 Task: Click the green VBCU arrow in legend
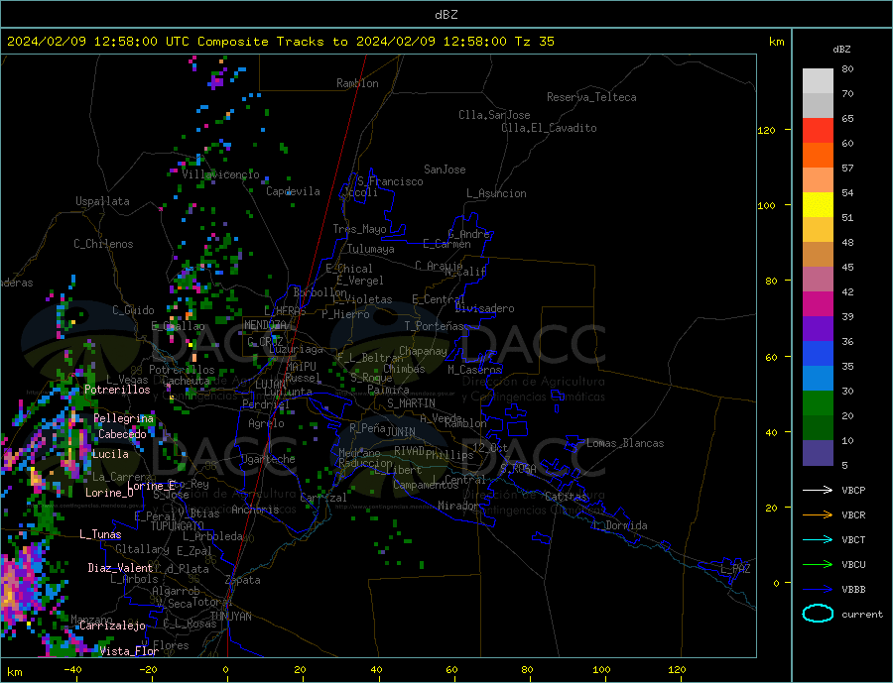click(818, 565)
